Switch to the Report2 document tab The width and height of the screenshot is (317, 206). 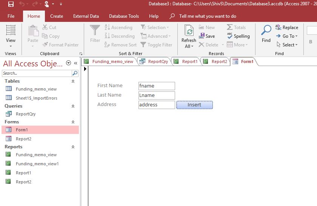tap(215, 61)
